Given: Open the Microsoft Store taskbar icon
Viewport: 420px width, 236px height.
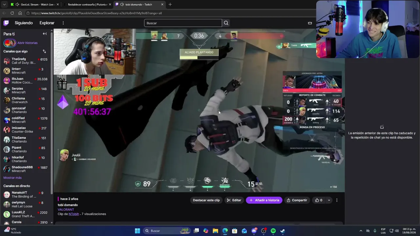Looking at the screenshot, I should pyautogui.click(x=235, y=231).
